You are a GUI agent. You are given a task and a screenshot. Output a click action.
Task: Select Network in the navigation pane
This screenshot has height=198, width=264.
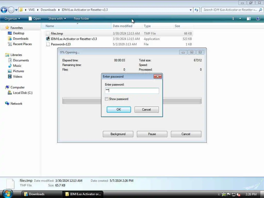(x=16, y=104)
